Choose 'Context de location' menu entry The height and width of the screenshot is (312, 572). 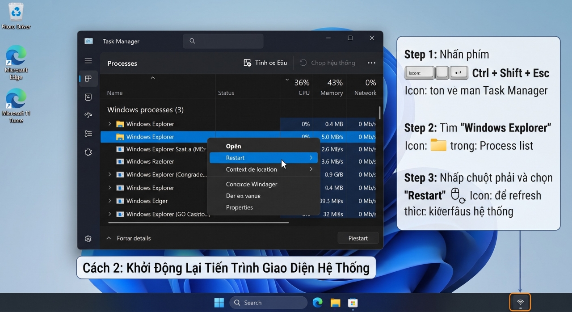pyautogui.click(x=264, y=169)
